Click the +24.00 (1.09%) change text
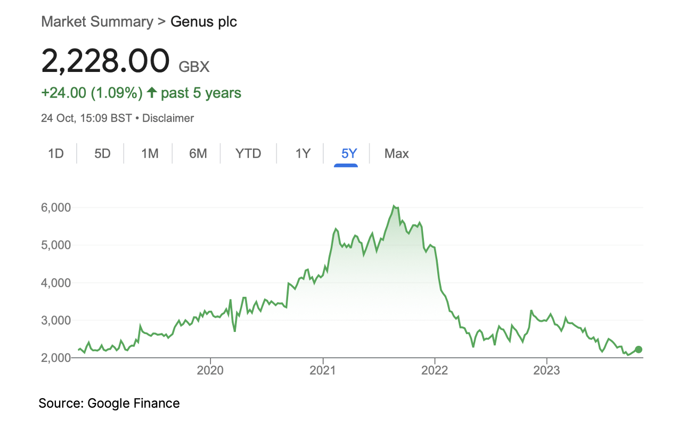This screenshot has width=686, height=421. pos(92,93)
